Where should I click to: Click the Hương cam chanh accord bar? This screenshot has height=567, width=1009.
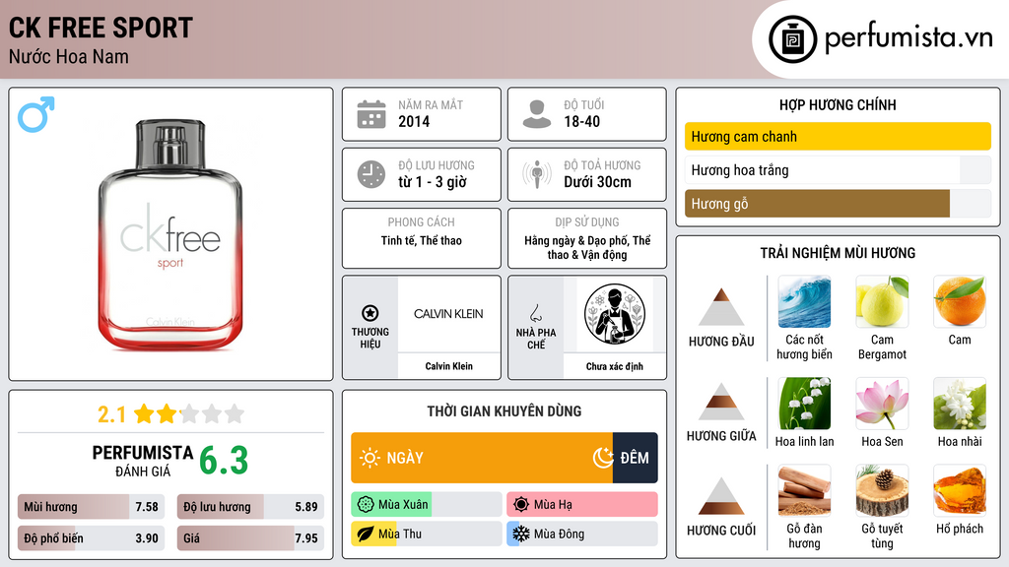(838, 136)
